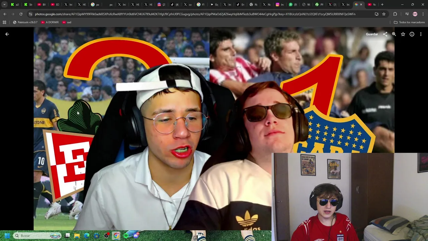Switch to the TikTok '(4)' tab
This screenshot has height=241, width=428.
click(x=175, y=4)
